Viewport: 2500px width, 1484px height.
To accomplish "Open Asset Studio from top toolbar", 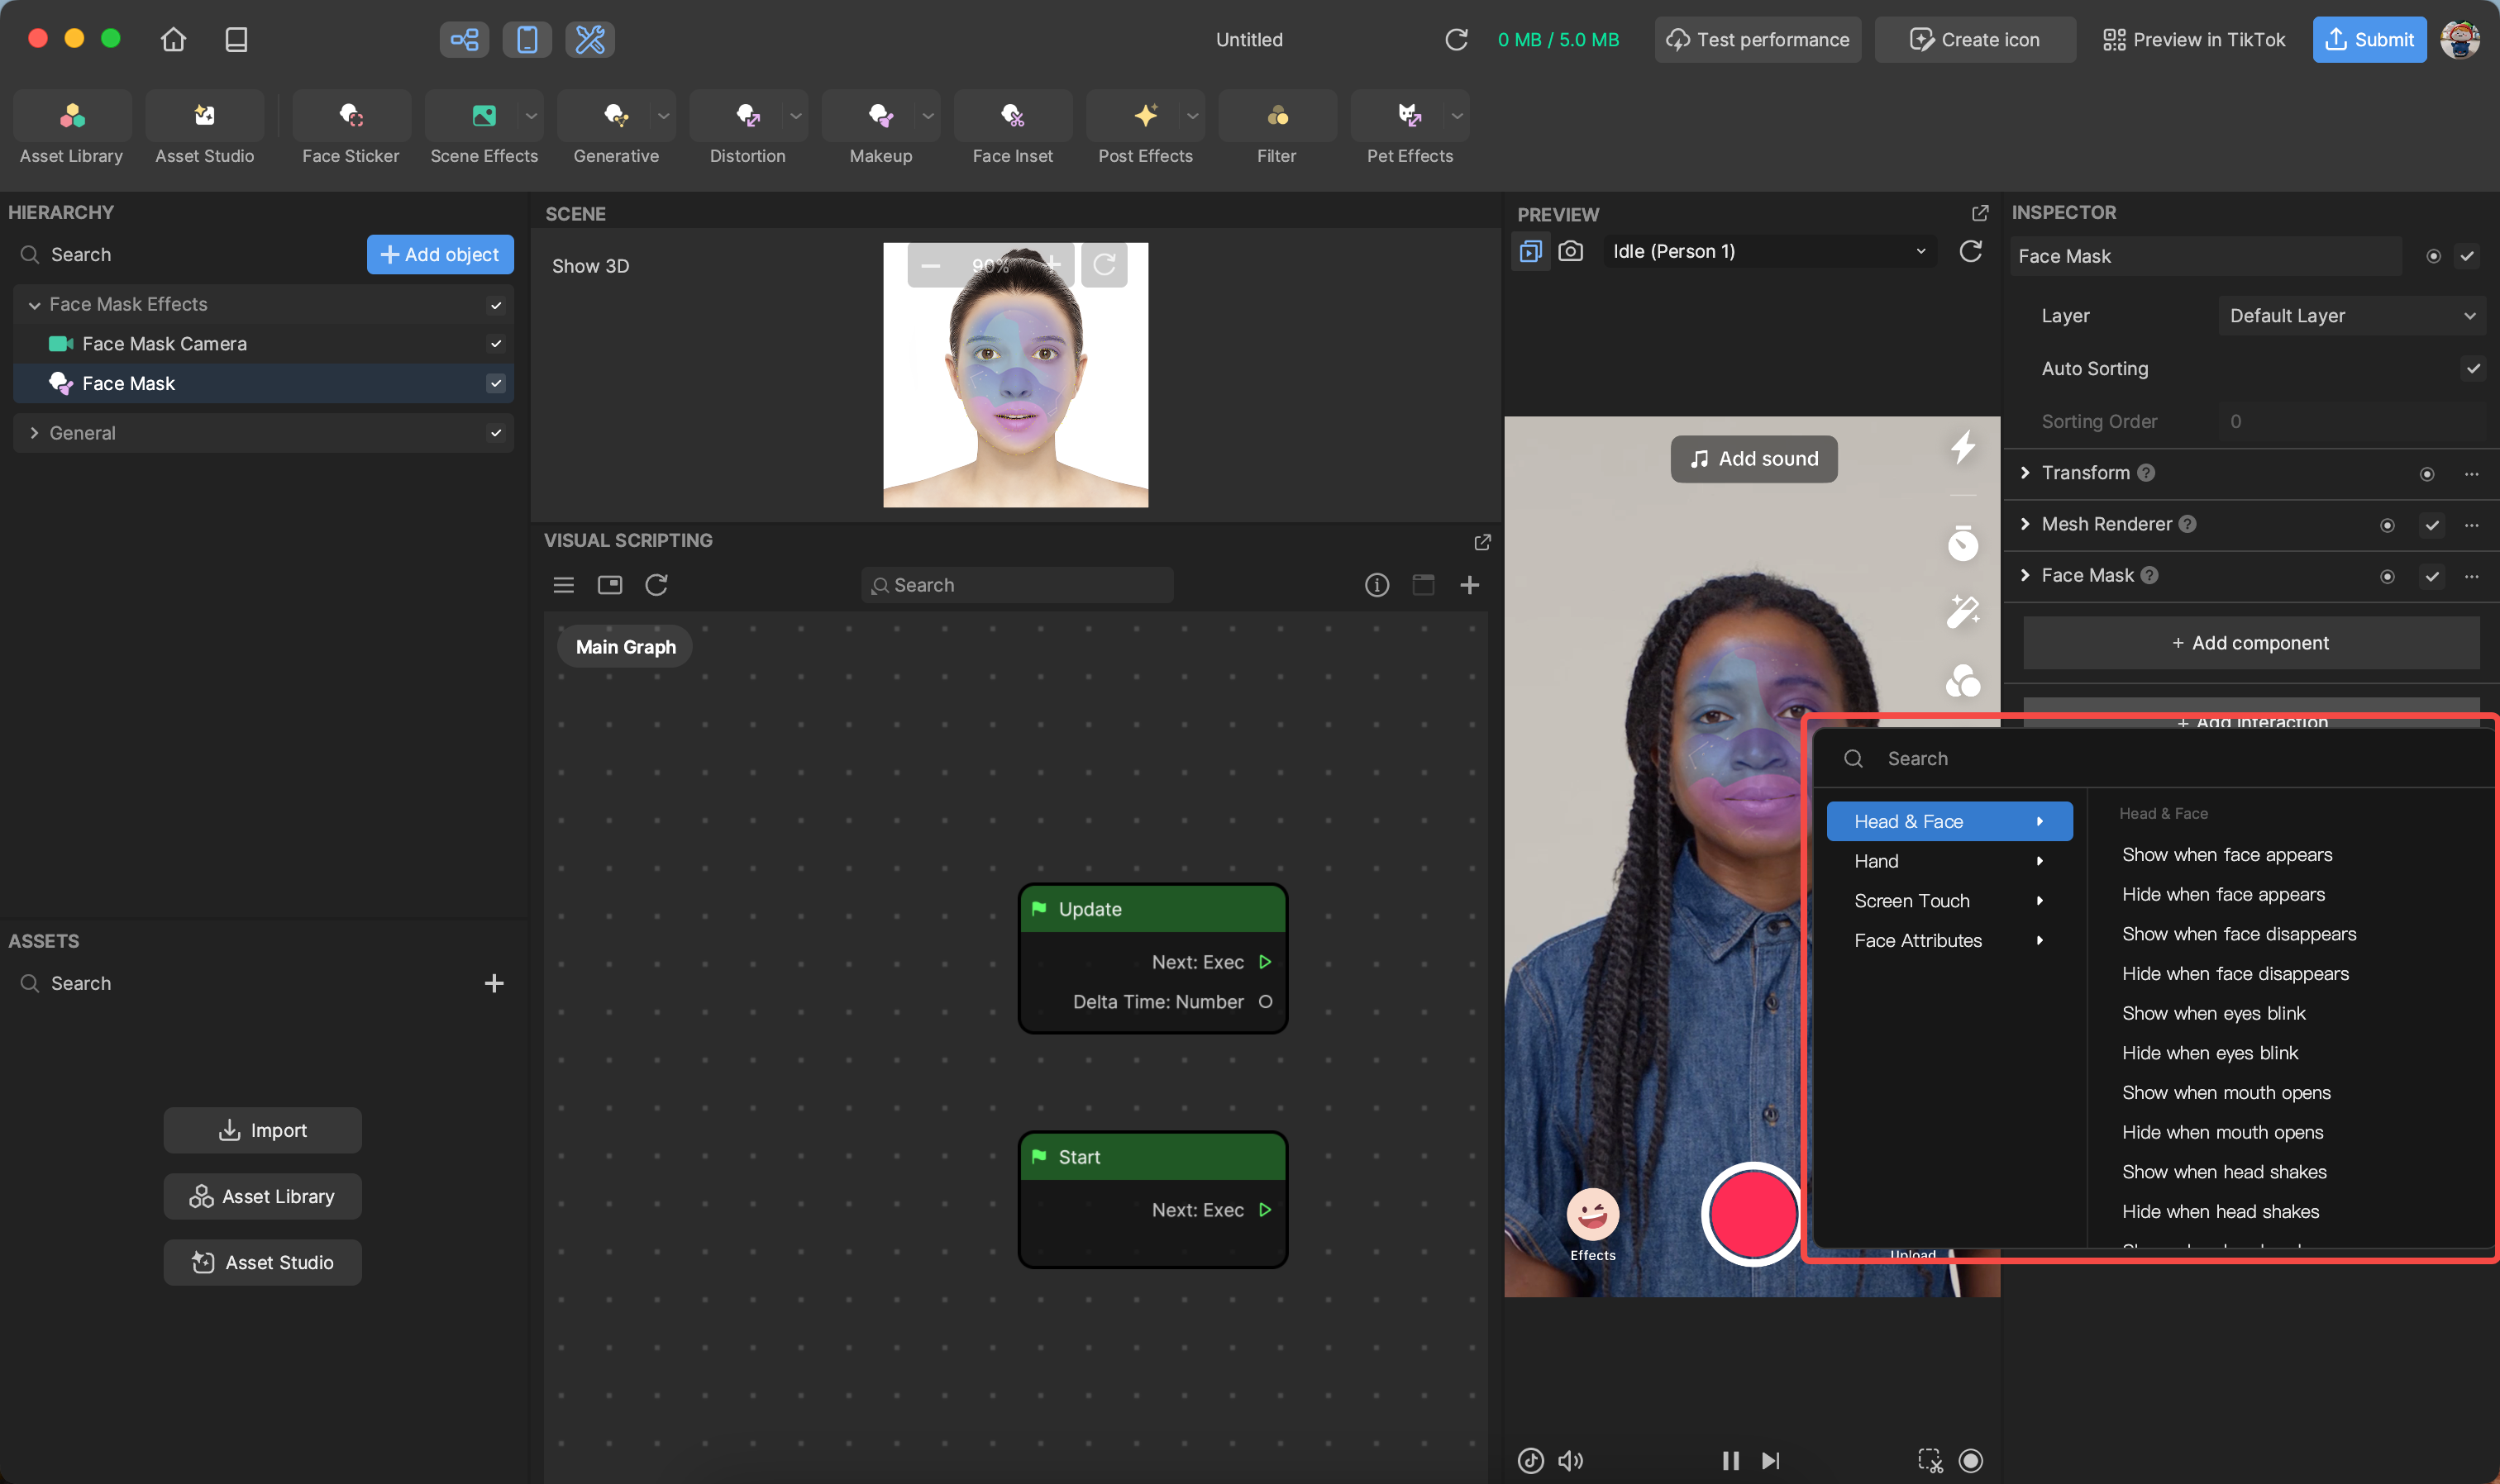I will click(204, 128).
